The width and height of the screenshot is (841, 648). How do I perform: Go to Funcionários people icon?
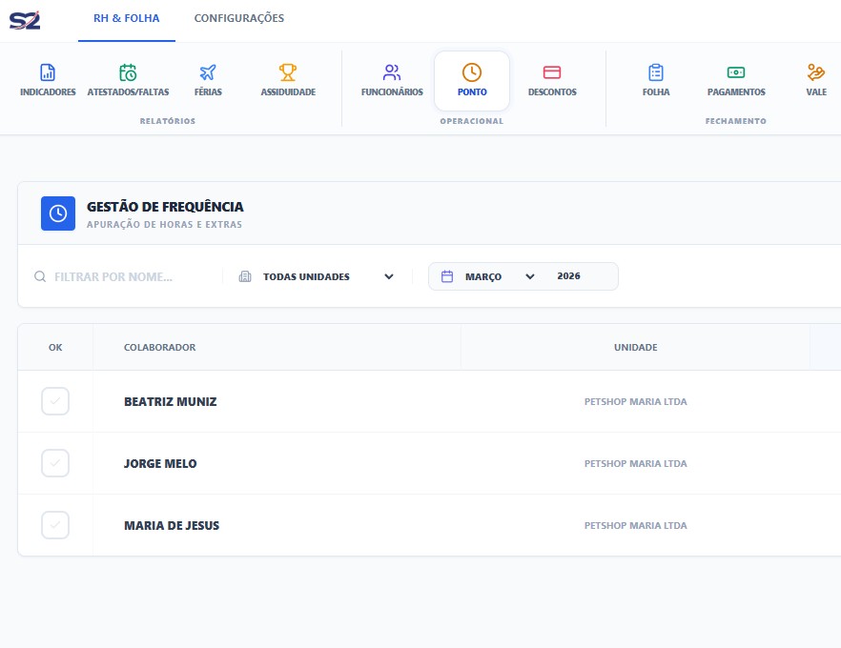392,73
